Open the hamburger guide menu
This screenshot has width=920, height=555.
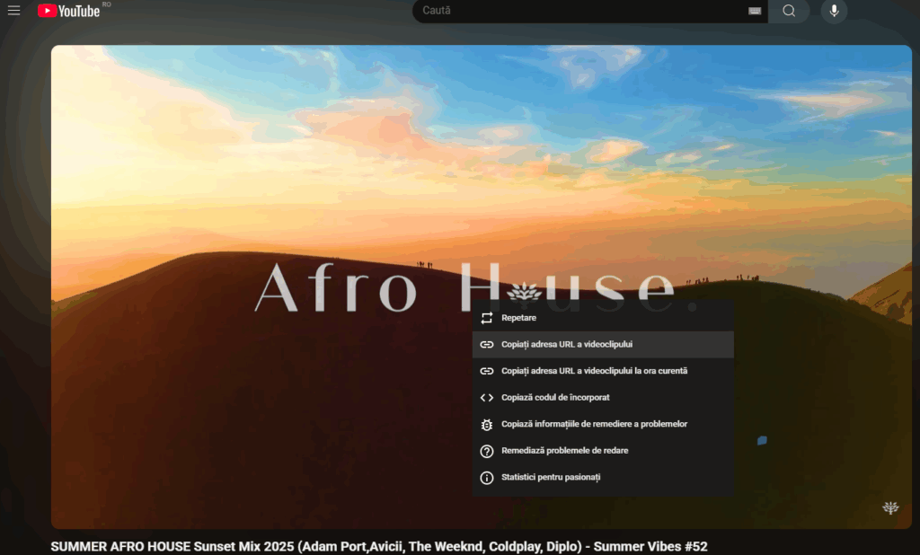pyautogui.click(x=14, y=11)
